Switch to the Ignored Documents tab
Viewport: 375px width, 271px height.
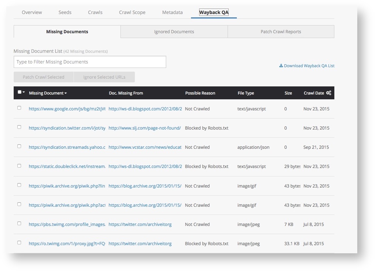(x=174, y=32)
